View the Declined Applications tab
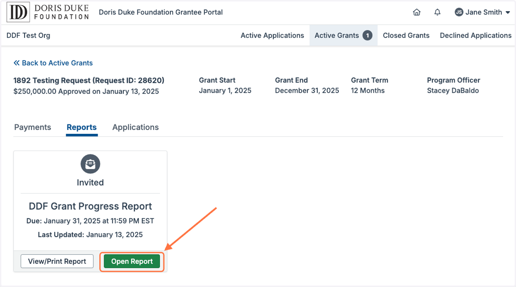Screen dimensions: 516x287 [476, 36]
